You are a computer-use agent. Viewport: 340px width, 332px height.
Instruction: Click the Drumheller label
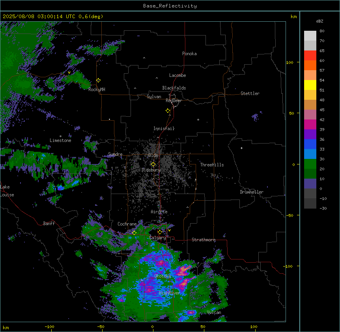(x=252, y=192)
